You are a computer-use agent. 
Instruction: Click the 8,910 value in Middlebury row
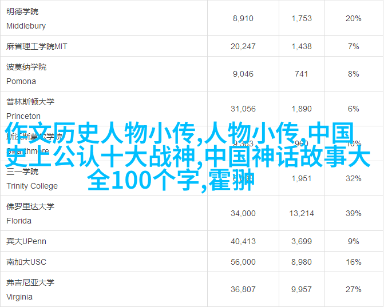(243, 18)
